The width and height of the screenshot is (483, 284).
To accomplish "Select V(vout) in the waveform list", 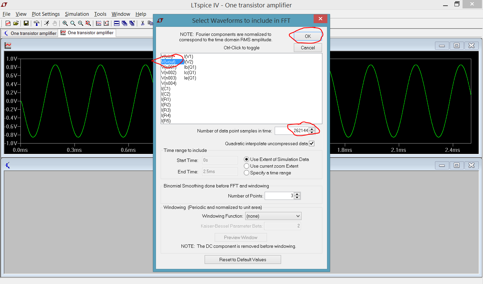I will coord(172,62).
